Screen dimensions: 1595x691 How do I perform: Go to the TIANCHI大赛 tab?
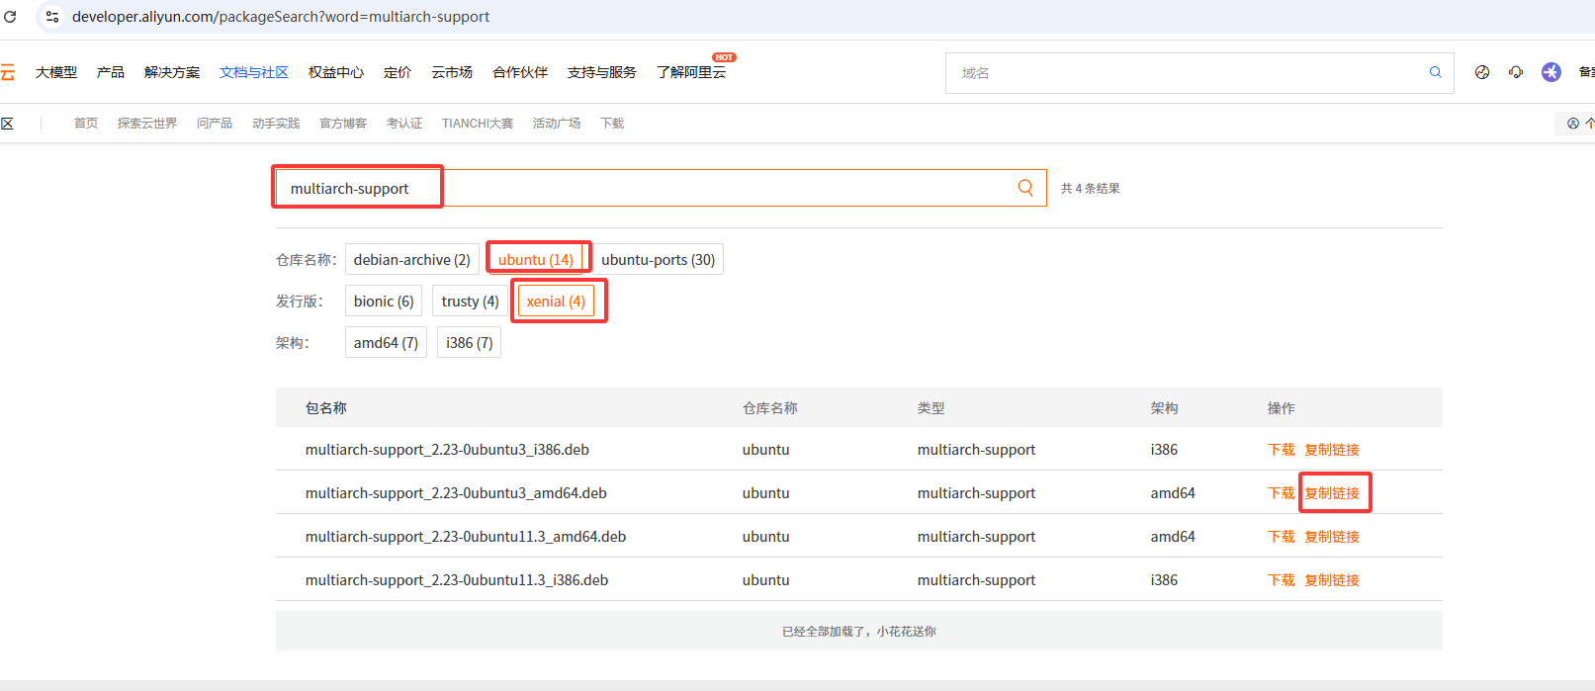478,124
